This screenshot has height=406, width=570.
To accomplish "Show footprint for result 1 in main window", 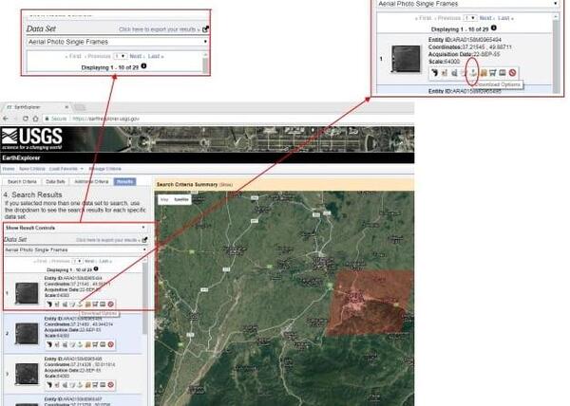I will click(x=49, y=304).
